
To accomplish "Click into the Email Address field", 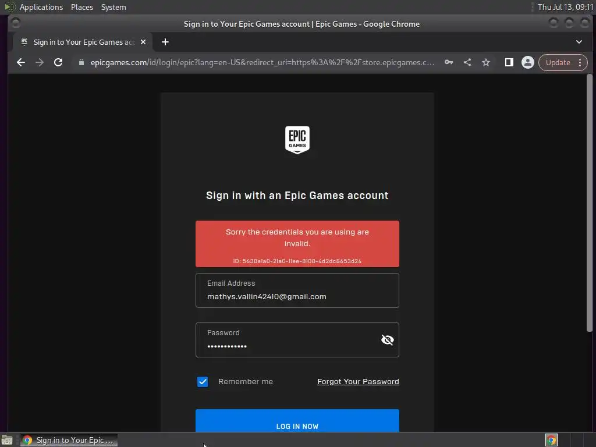I will tap(297, 290).
